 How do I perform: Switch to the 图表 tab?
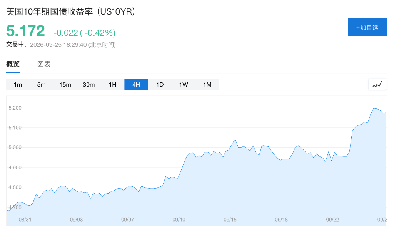44,64
